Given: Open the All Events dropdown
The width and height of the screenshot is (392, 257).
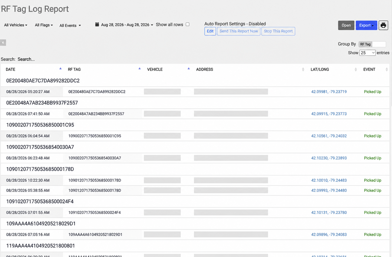Looking at the screenshot, I should [x=70, y=25].
